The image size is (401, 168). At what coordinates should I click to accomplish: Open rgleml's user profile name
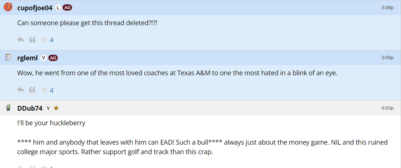27,58
